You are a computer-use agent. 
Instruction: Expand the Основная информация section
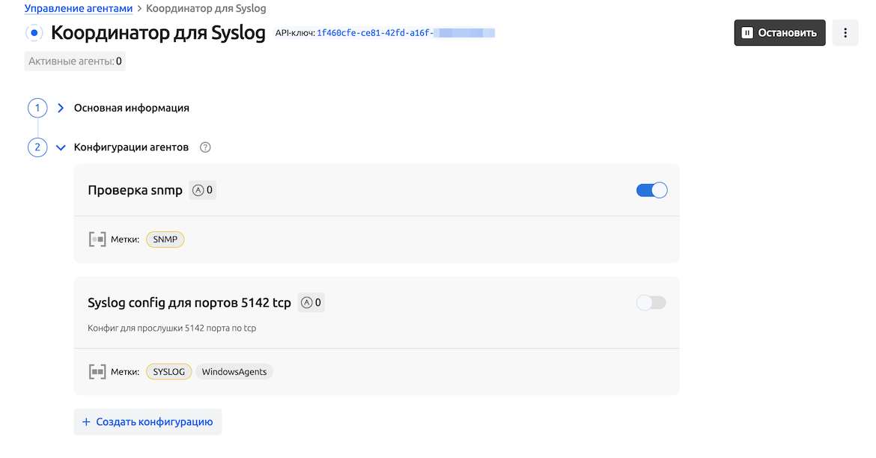click(x=61, y=108)
